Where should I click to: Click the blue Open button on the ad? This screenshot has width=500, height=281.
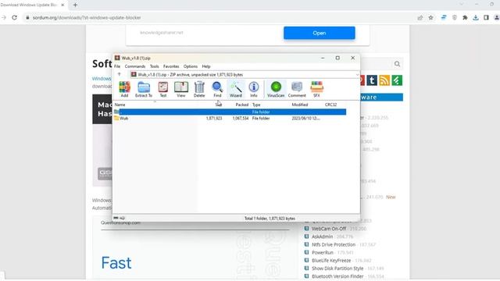(x=320, y=33)
